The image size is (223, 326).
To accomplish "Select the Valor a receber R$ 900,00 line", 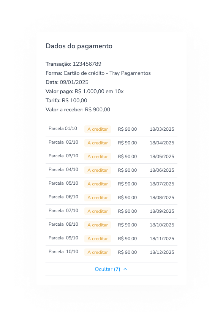I will (78, 109).
